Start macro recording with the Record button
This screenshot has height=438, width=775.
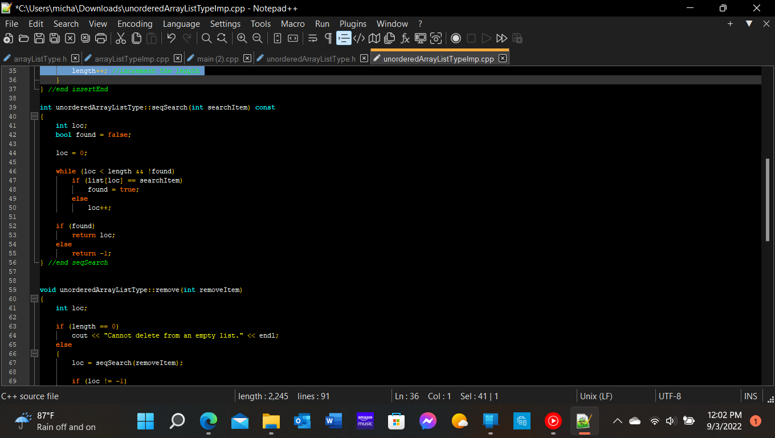456,38
